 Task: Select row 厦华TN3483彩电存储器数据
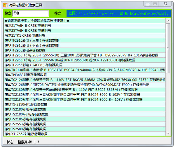point(85,75)
